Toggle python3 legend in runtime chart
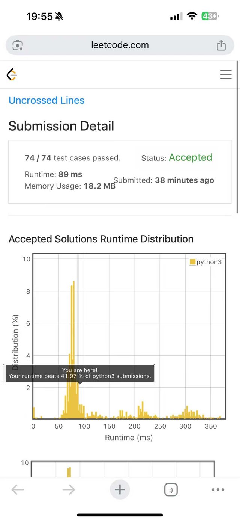 point(205,262)
